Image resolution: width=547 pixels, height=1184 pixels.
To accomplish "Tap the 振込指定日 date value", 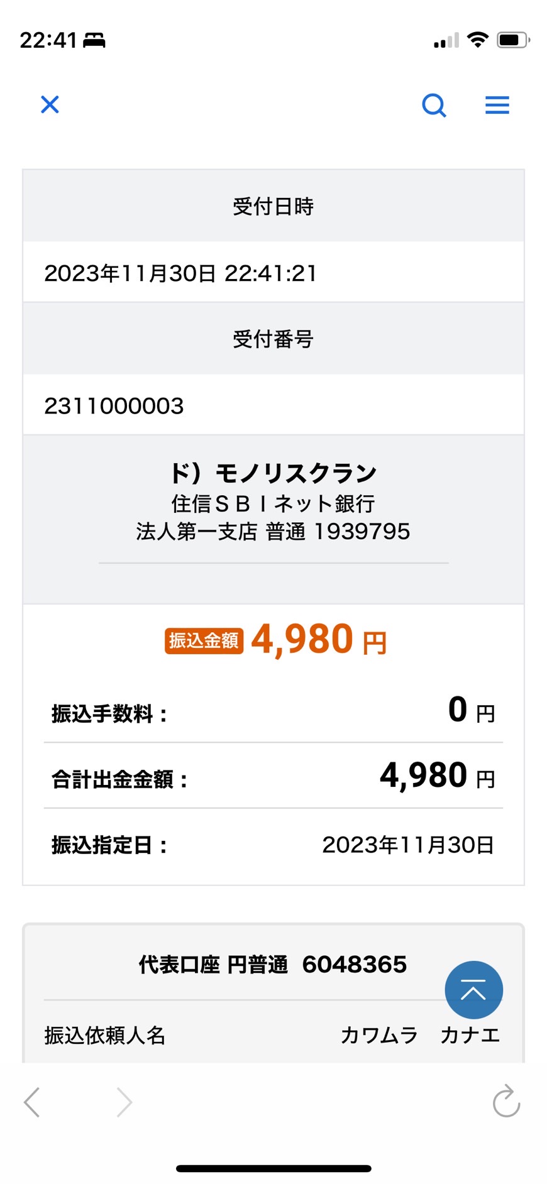I will pyautogui.click(x=408, y=845).
